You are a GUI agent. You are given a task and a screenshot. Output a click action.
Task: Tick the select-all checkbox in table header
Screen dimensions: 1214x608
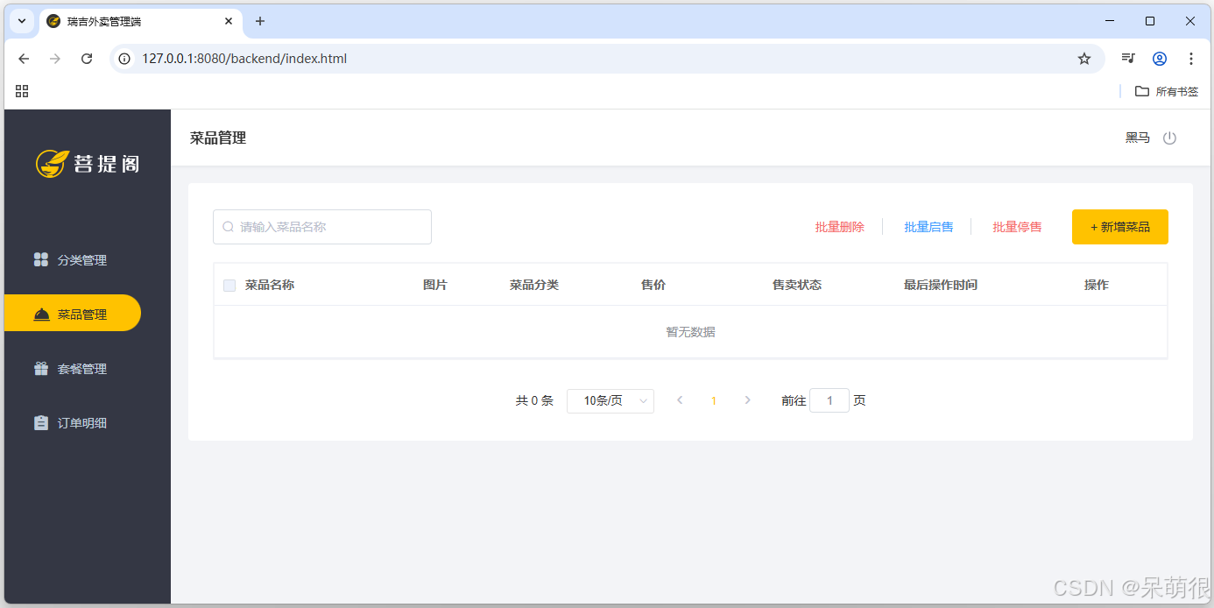point(229,285)
